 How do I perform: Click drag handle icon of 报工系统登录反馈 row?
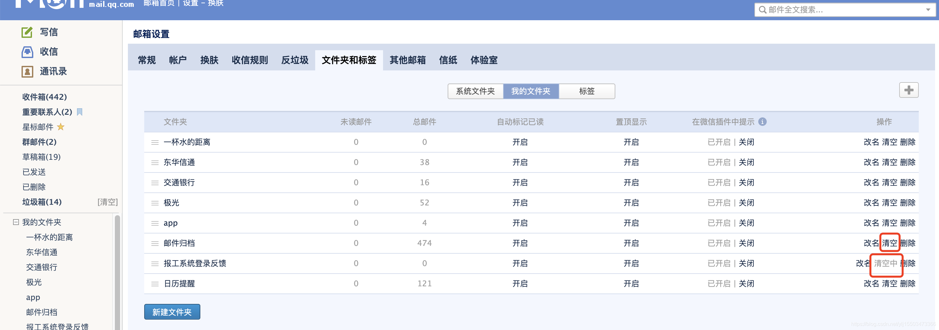tap(155, 264)
